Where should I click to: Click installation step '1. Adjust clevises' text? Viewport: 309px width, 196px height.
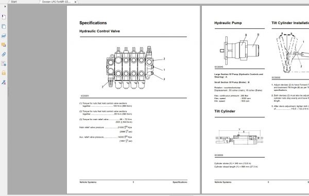[x=290, y=87]
